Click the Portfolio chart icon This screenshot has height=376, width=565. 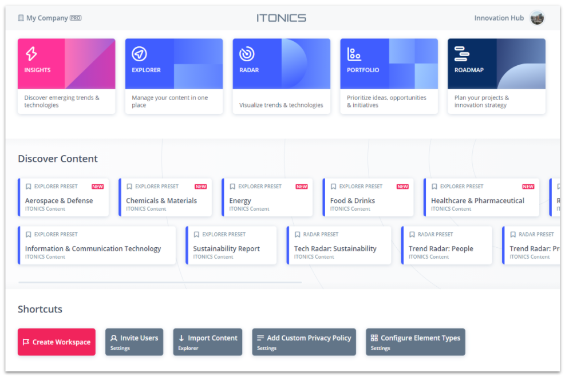pyautogui.click(x=354, y=54)
